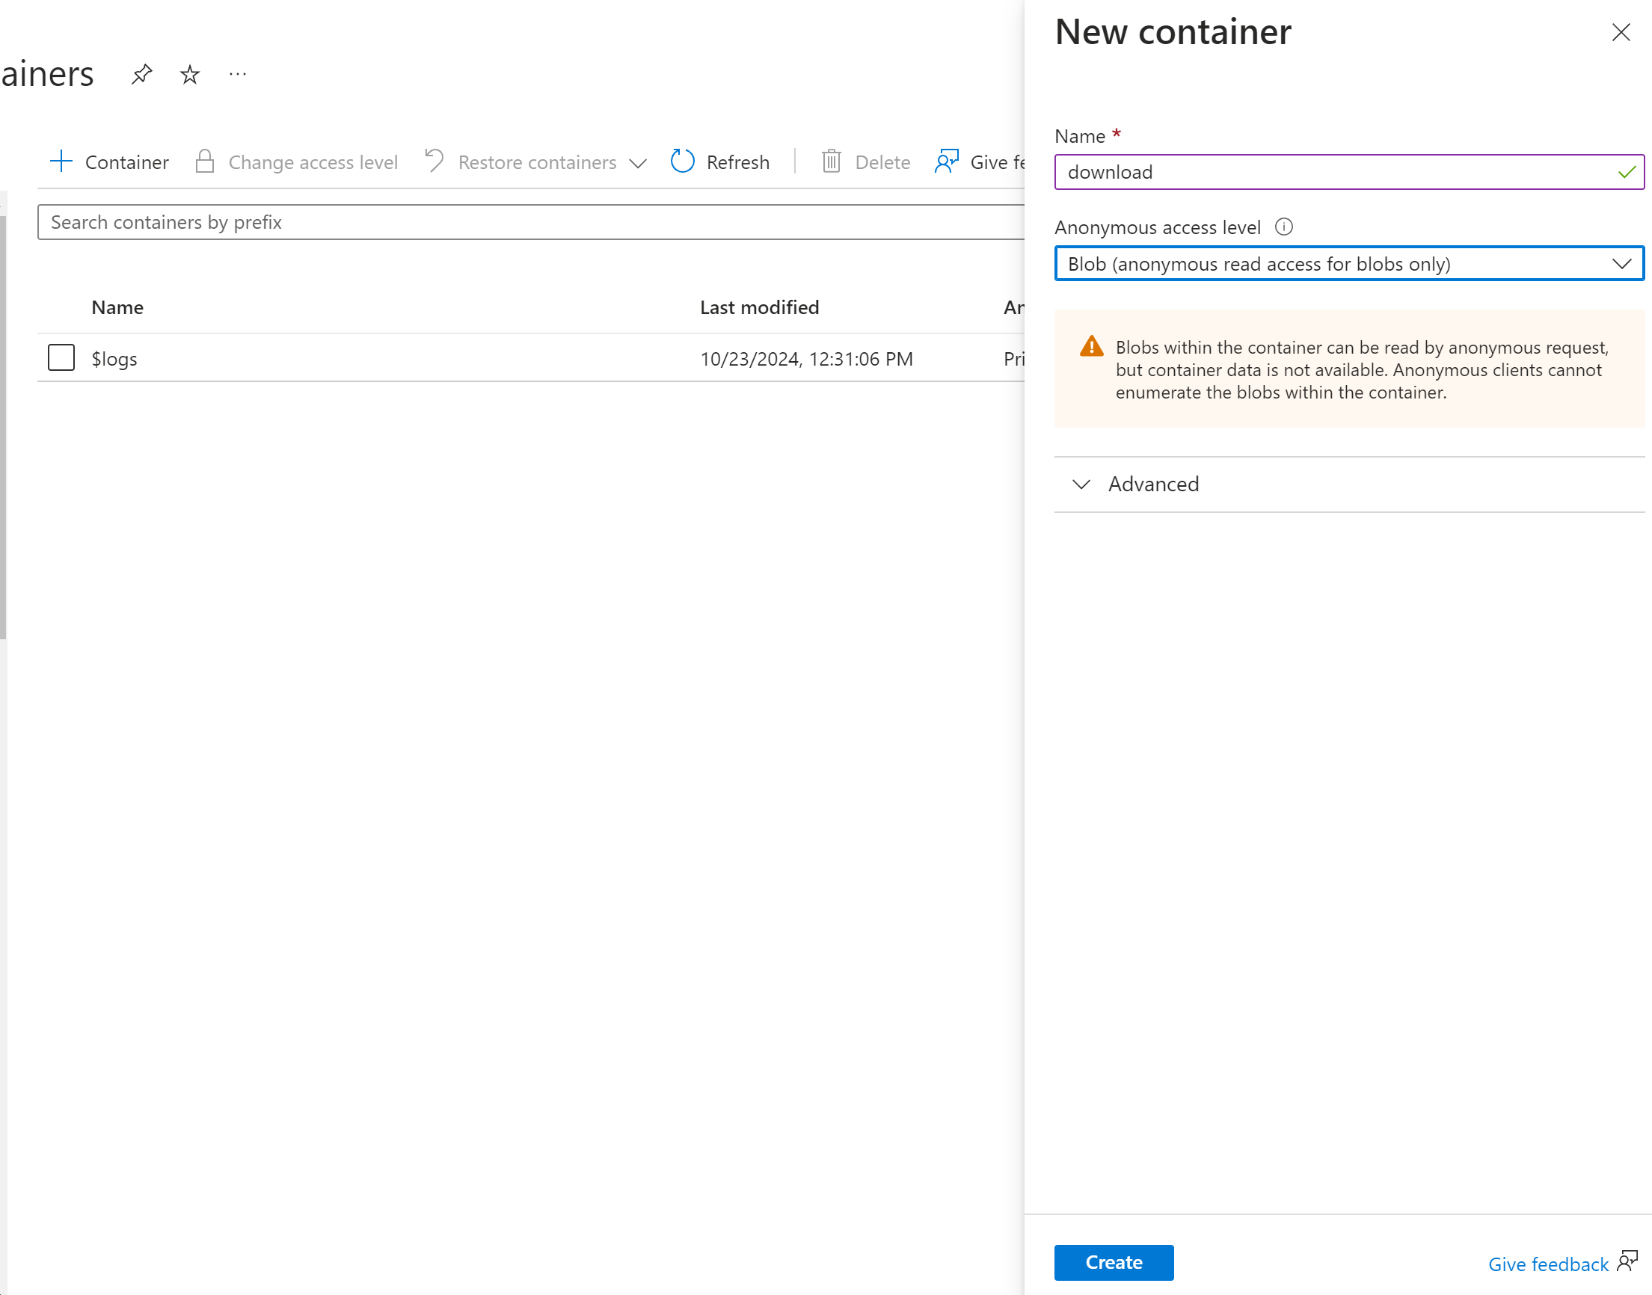Screen dimensions: 1652x1295
Task: Click the Refresh toolbar icon
Action: (x=682, y=162)
